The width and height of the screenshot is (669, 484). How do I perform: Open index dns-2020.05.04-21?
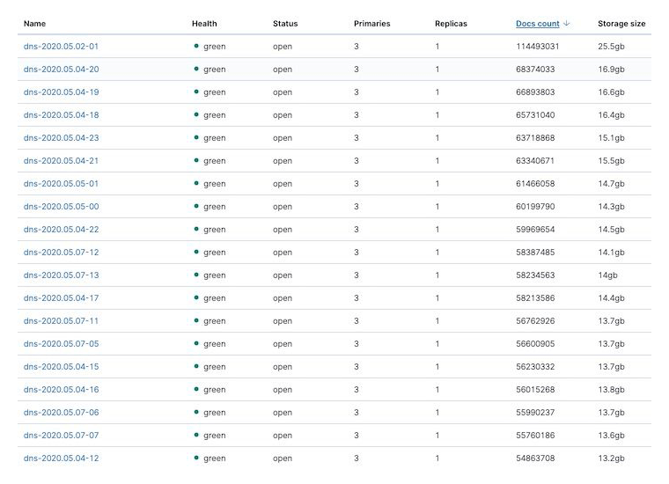(61, 161)
